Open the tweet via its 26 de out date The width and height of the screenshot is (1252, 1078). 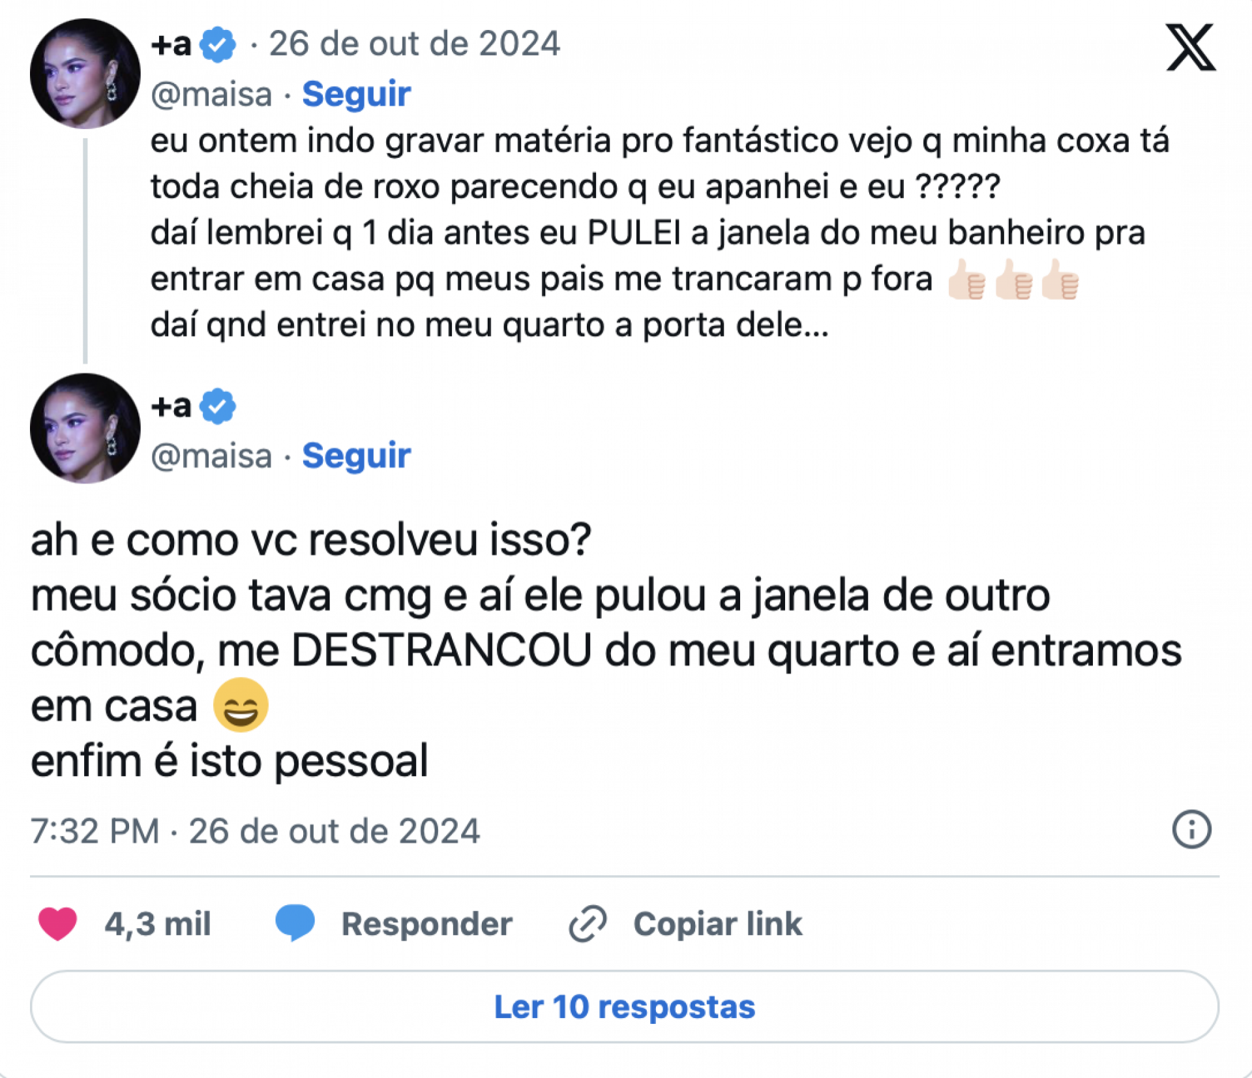[415, 43]
